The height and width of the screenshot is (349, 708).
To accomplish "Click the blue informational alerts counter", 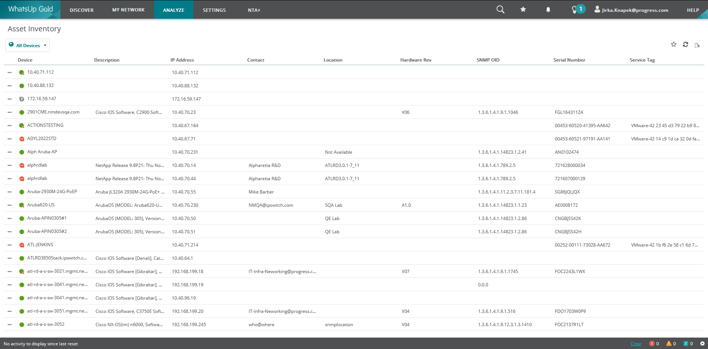I will point(688,343).
